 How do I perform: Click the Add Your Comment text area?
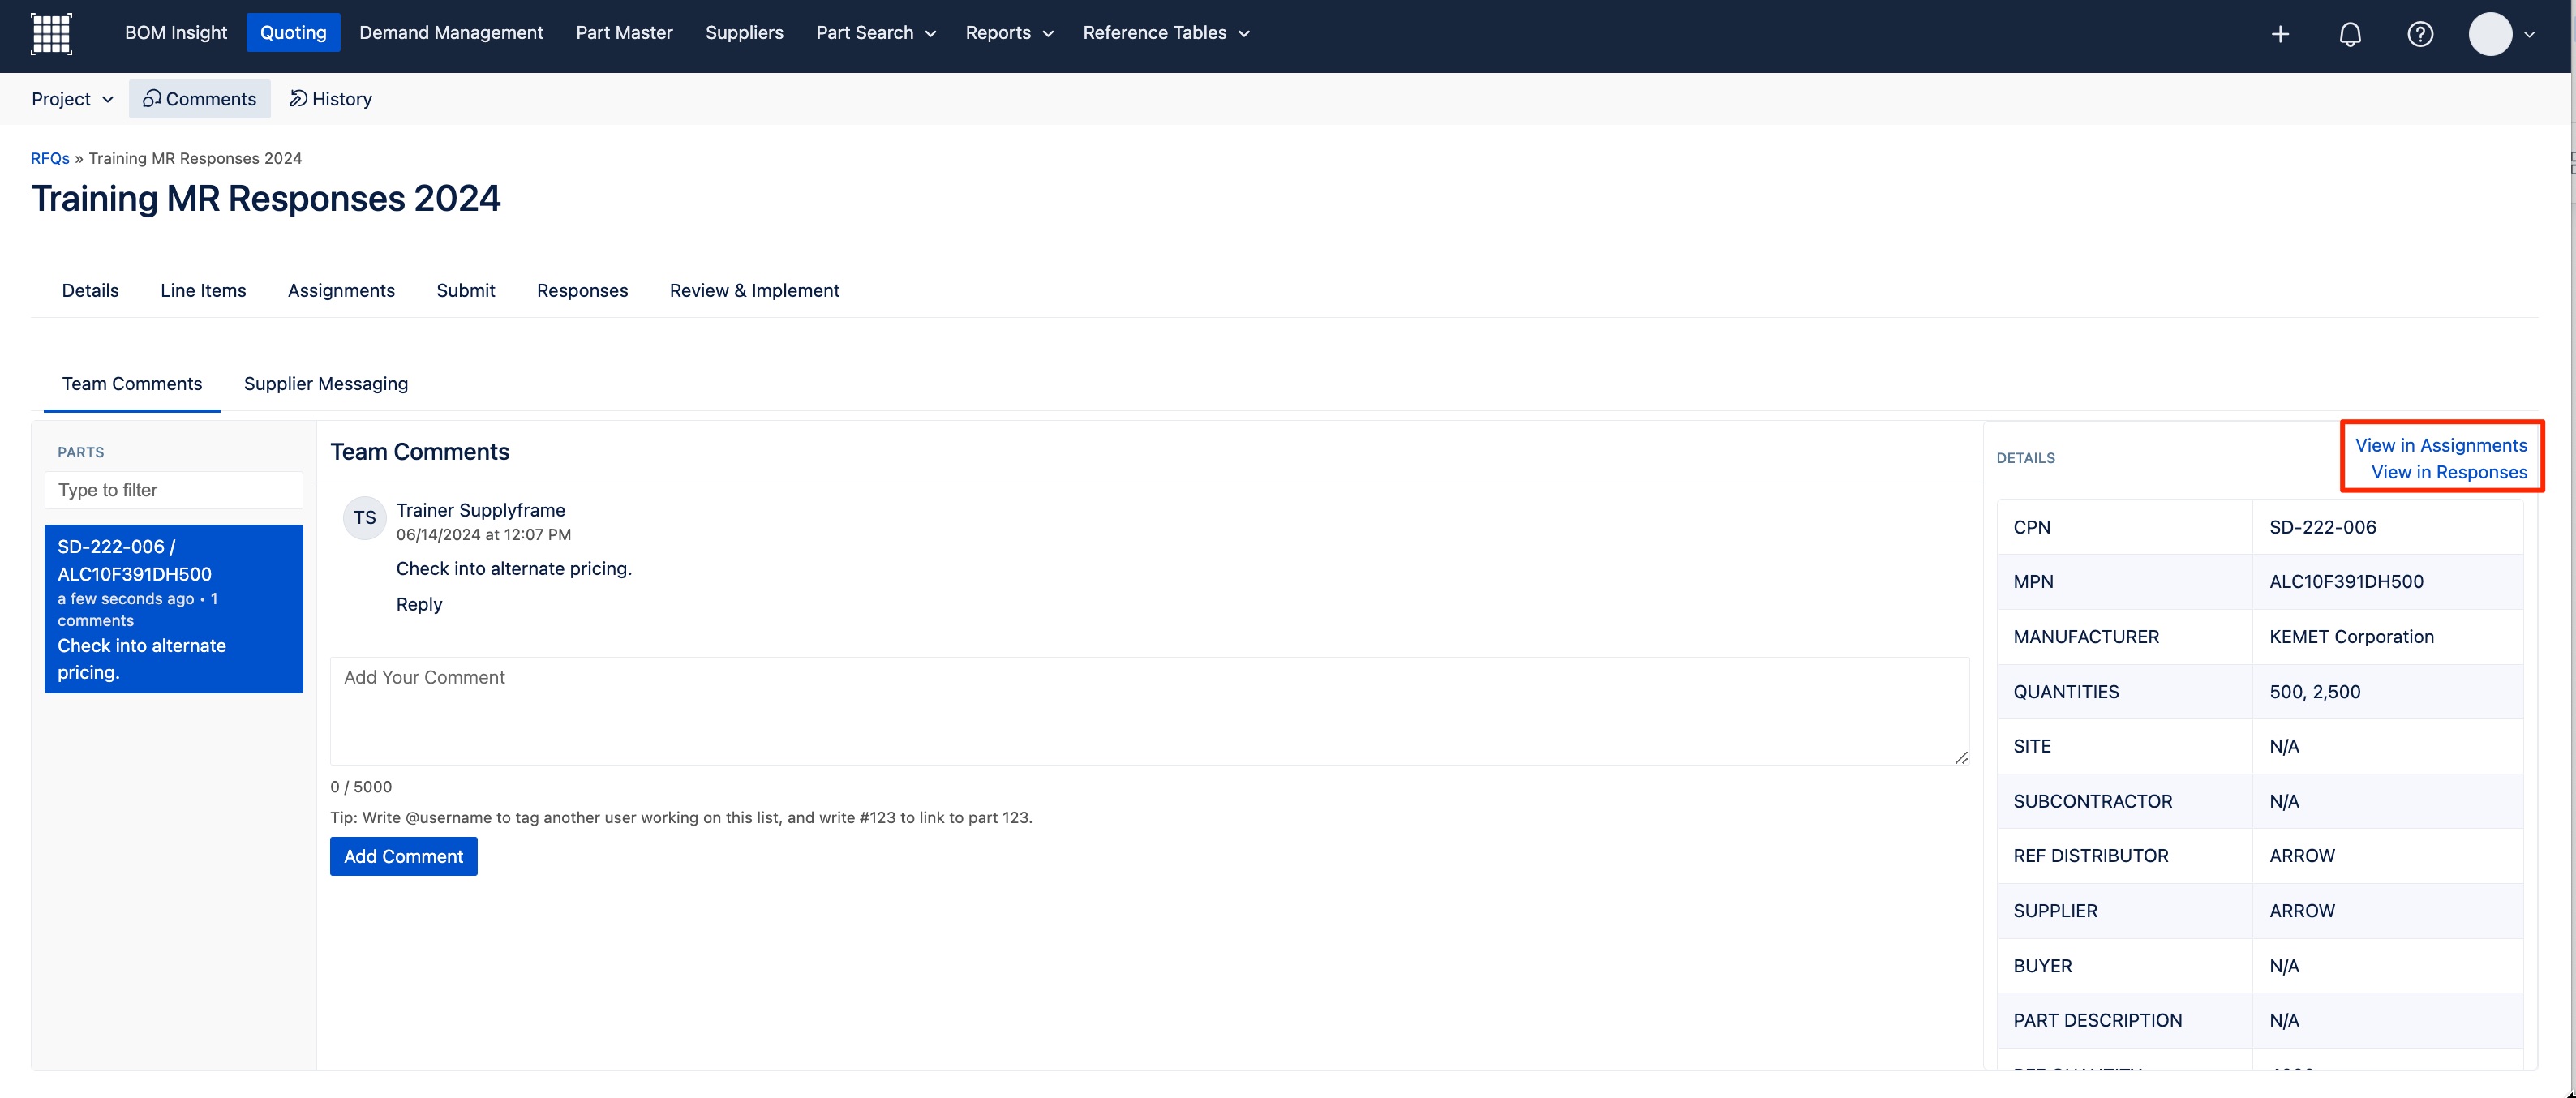[1150, 711]
